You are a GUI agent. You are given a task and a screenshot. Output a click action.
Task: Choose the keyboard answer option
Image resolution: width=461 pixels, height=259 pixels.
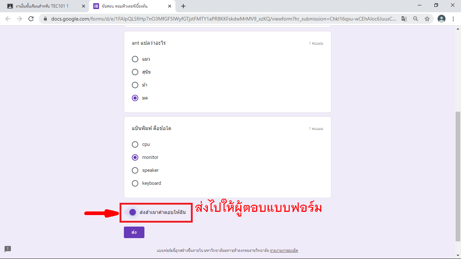pos(135,183)
